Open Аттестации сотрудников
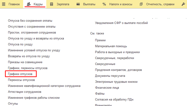The image size is (187, 106). (25, 92)
